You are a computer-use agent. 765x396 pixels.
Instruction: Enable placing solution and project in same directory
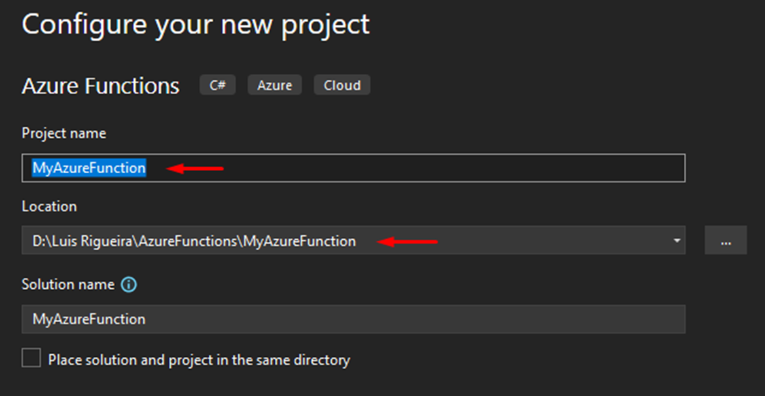[31, 359]
